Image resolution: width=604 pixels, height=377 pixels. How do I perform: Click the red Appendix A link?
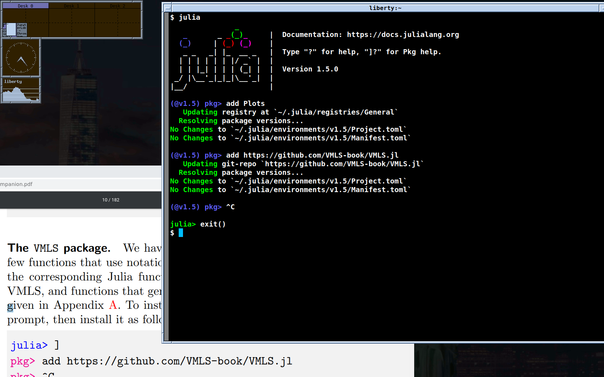point(113,305)
